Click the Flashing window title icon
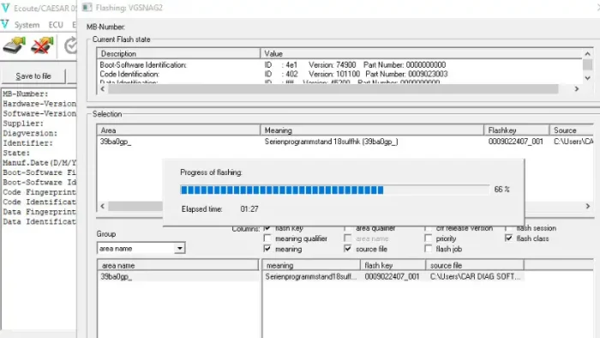Screen dimensions: 600x338 87,8
